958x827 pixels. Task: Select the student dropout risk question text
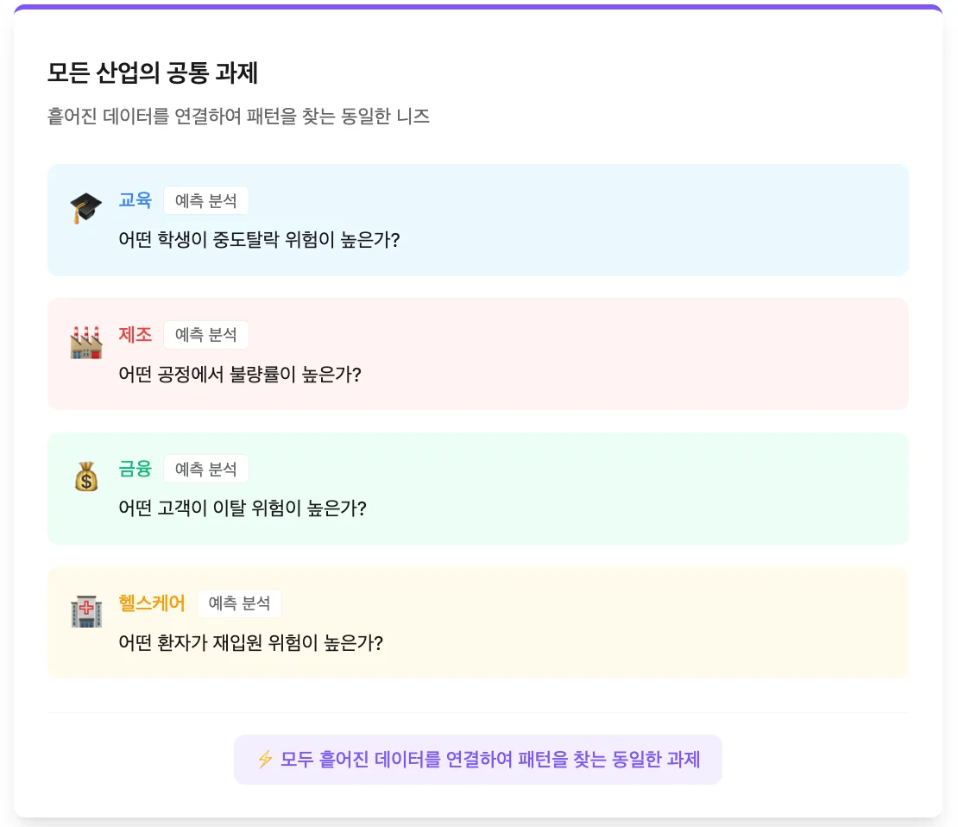pyautogui.click(x=259, y=240)
